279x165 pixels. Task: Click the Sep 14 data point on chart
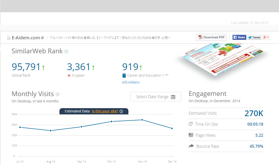tap(81, 127)
